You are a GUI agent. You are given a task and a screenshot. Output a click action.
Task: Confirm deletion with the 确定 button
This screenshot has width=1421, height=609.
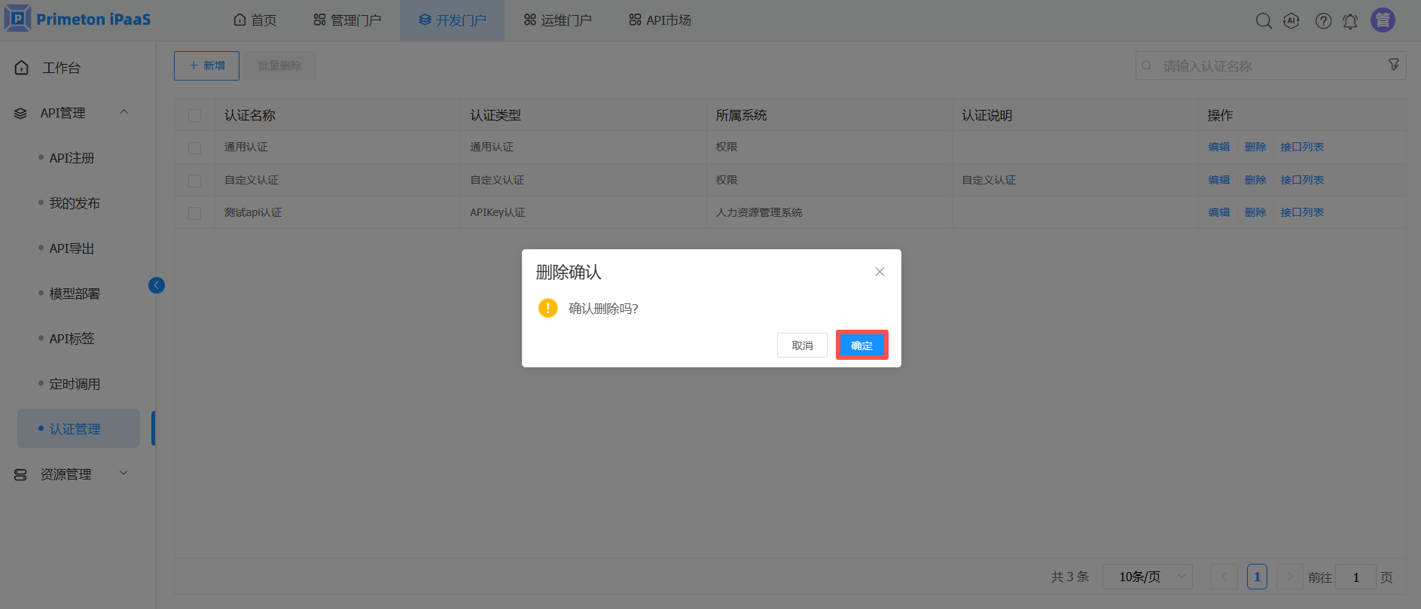click(861, 346)
